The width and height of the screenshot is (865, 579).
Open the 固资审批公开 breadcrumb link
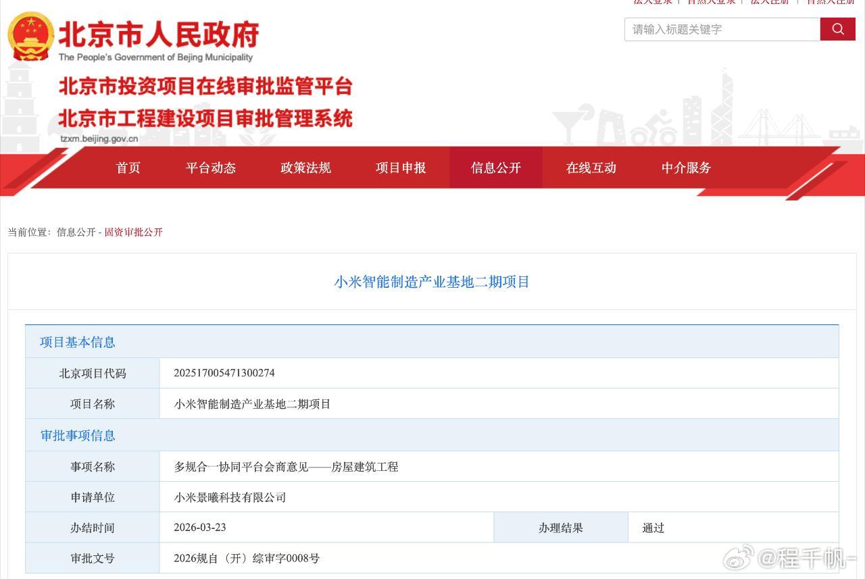132,232
